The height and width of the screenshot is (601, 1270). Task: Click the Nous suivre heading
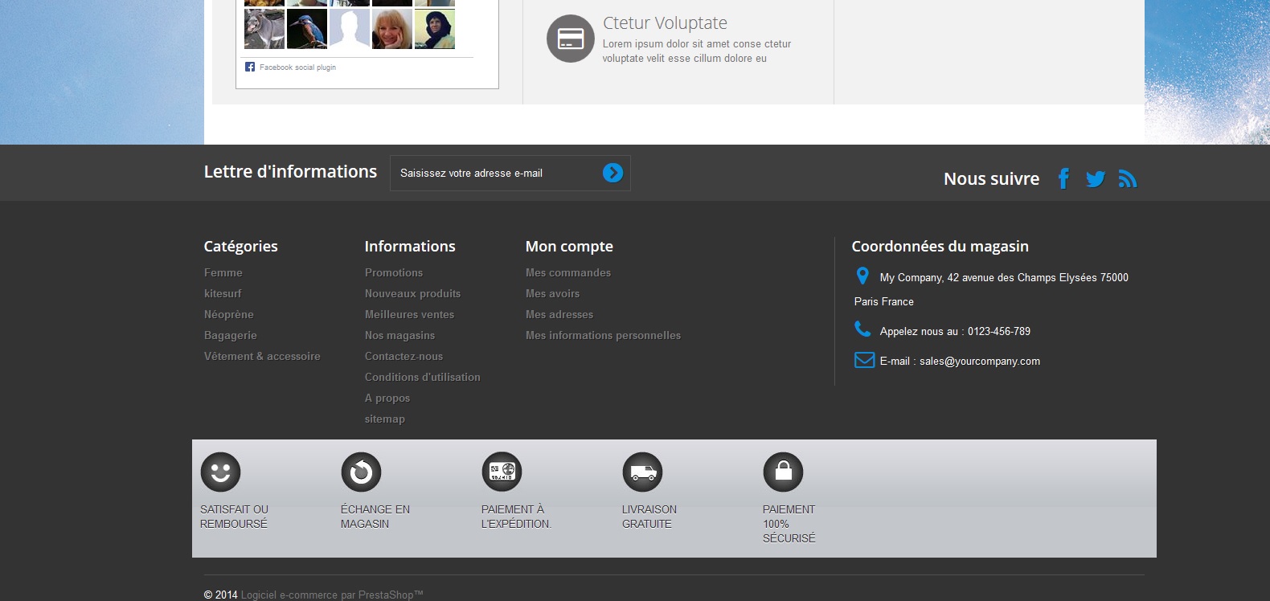[x=992, y=178]
